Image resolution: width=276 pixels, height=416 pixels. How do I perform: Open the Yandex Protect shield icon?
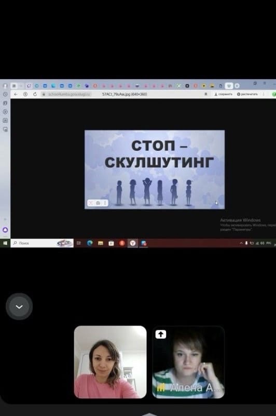coord(25,94)
